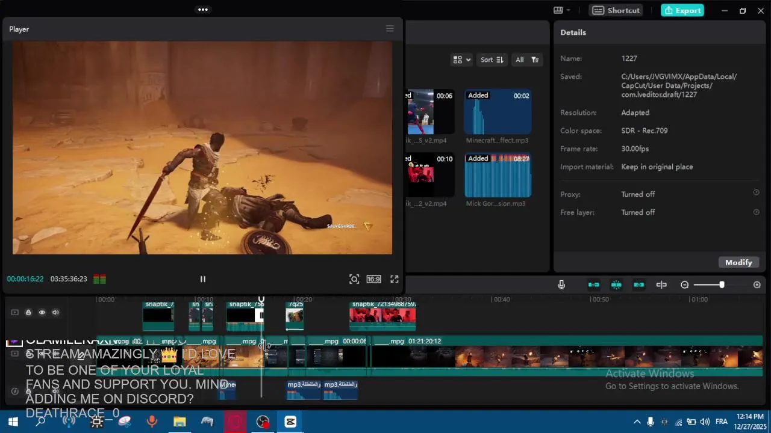Click the current timecode 00:00:16:22
This screenshot has width=771, height=433.
tap(25, 279)
